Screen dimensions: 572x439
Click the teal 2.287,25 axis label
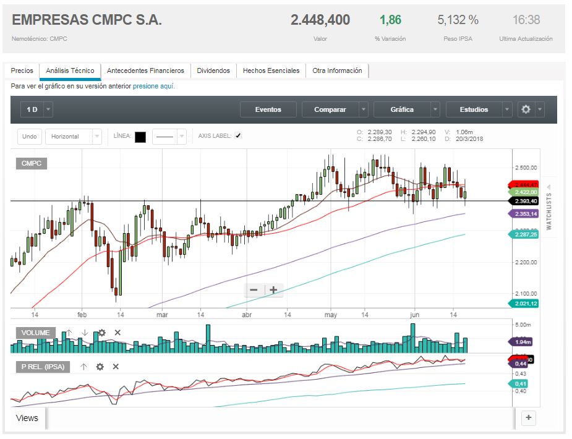click(524, 234)
